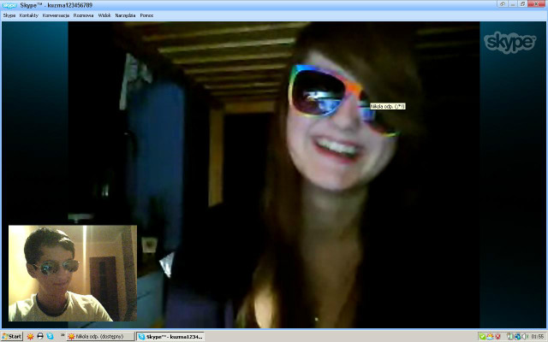The image size is (548, 342).
Task: Close the Skype call window
Action: tap(537, 4)
